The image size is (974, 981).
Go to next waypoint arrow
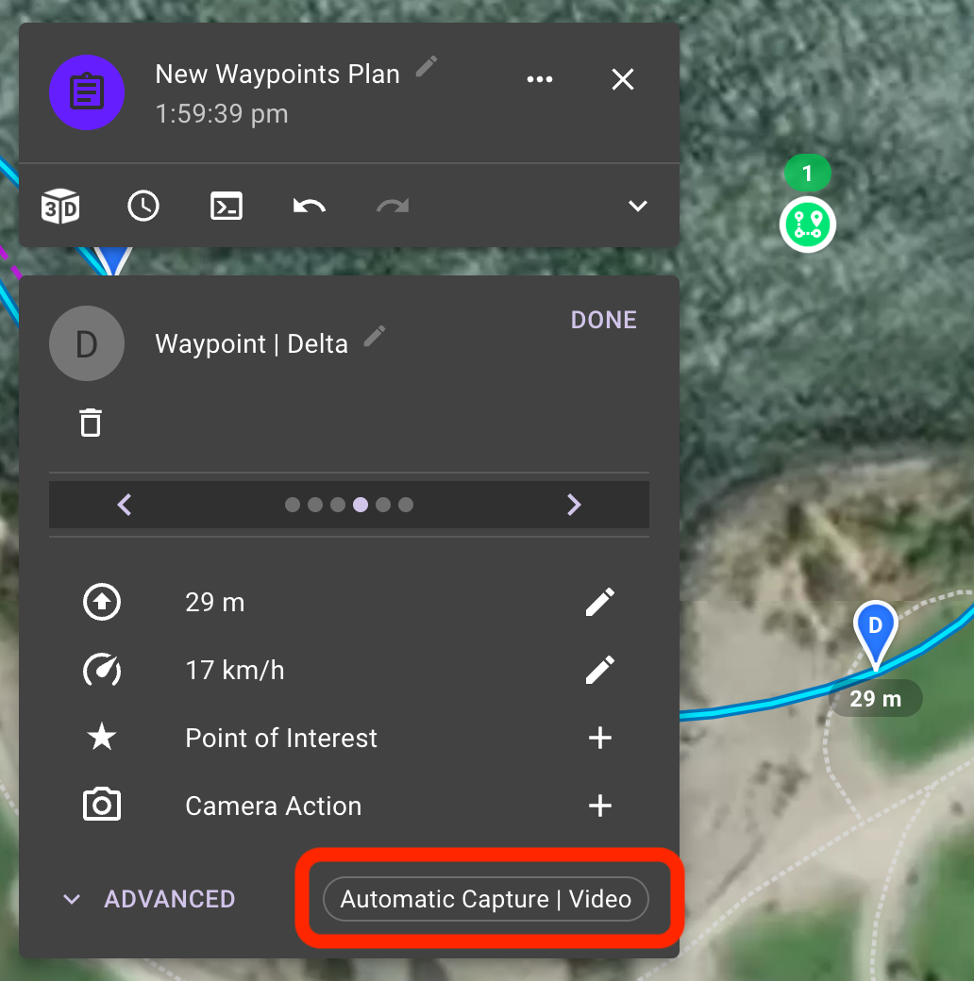coord(574,505)
